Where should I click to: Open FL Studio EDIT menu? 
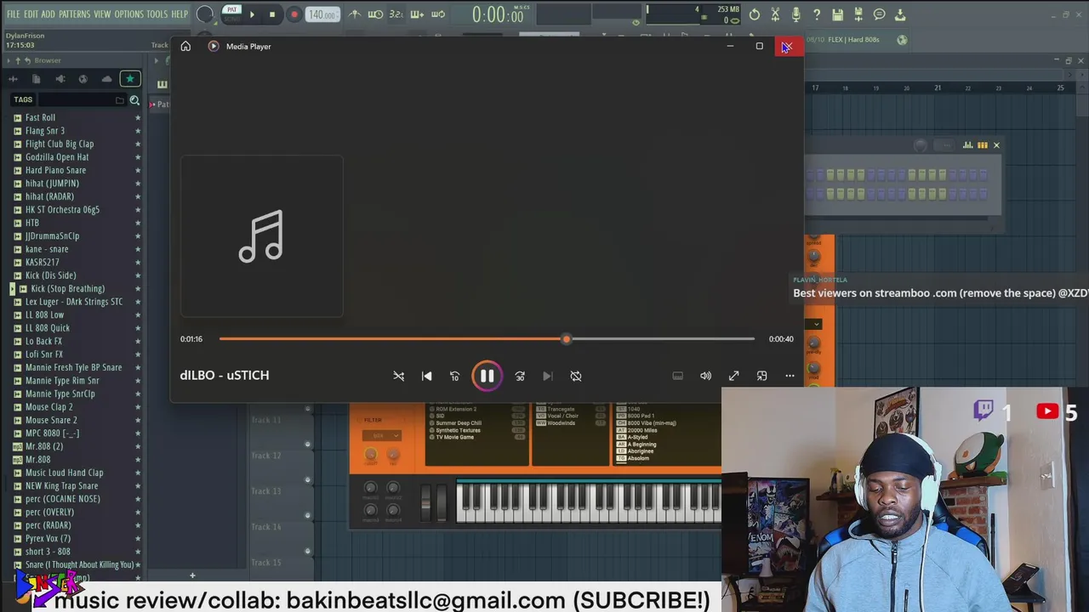click(31, 14)
